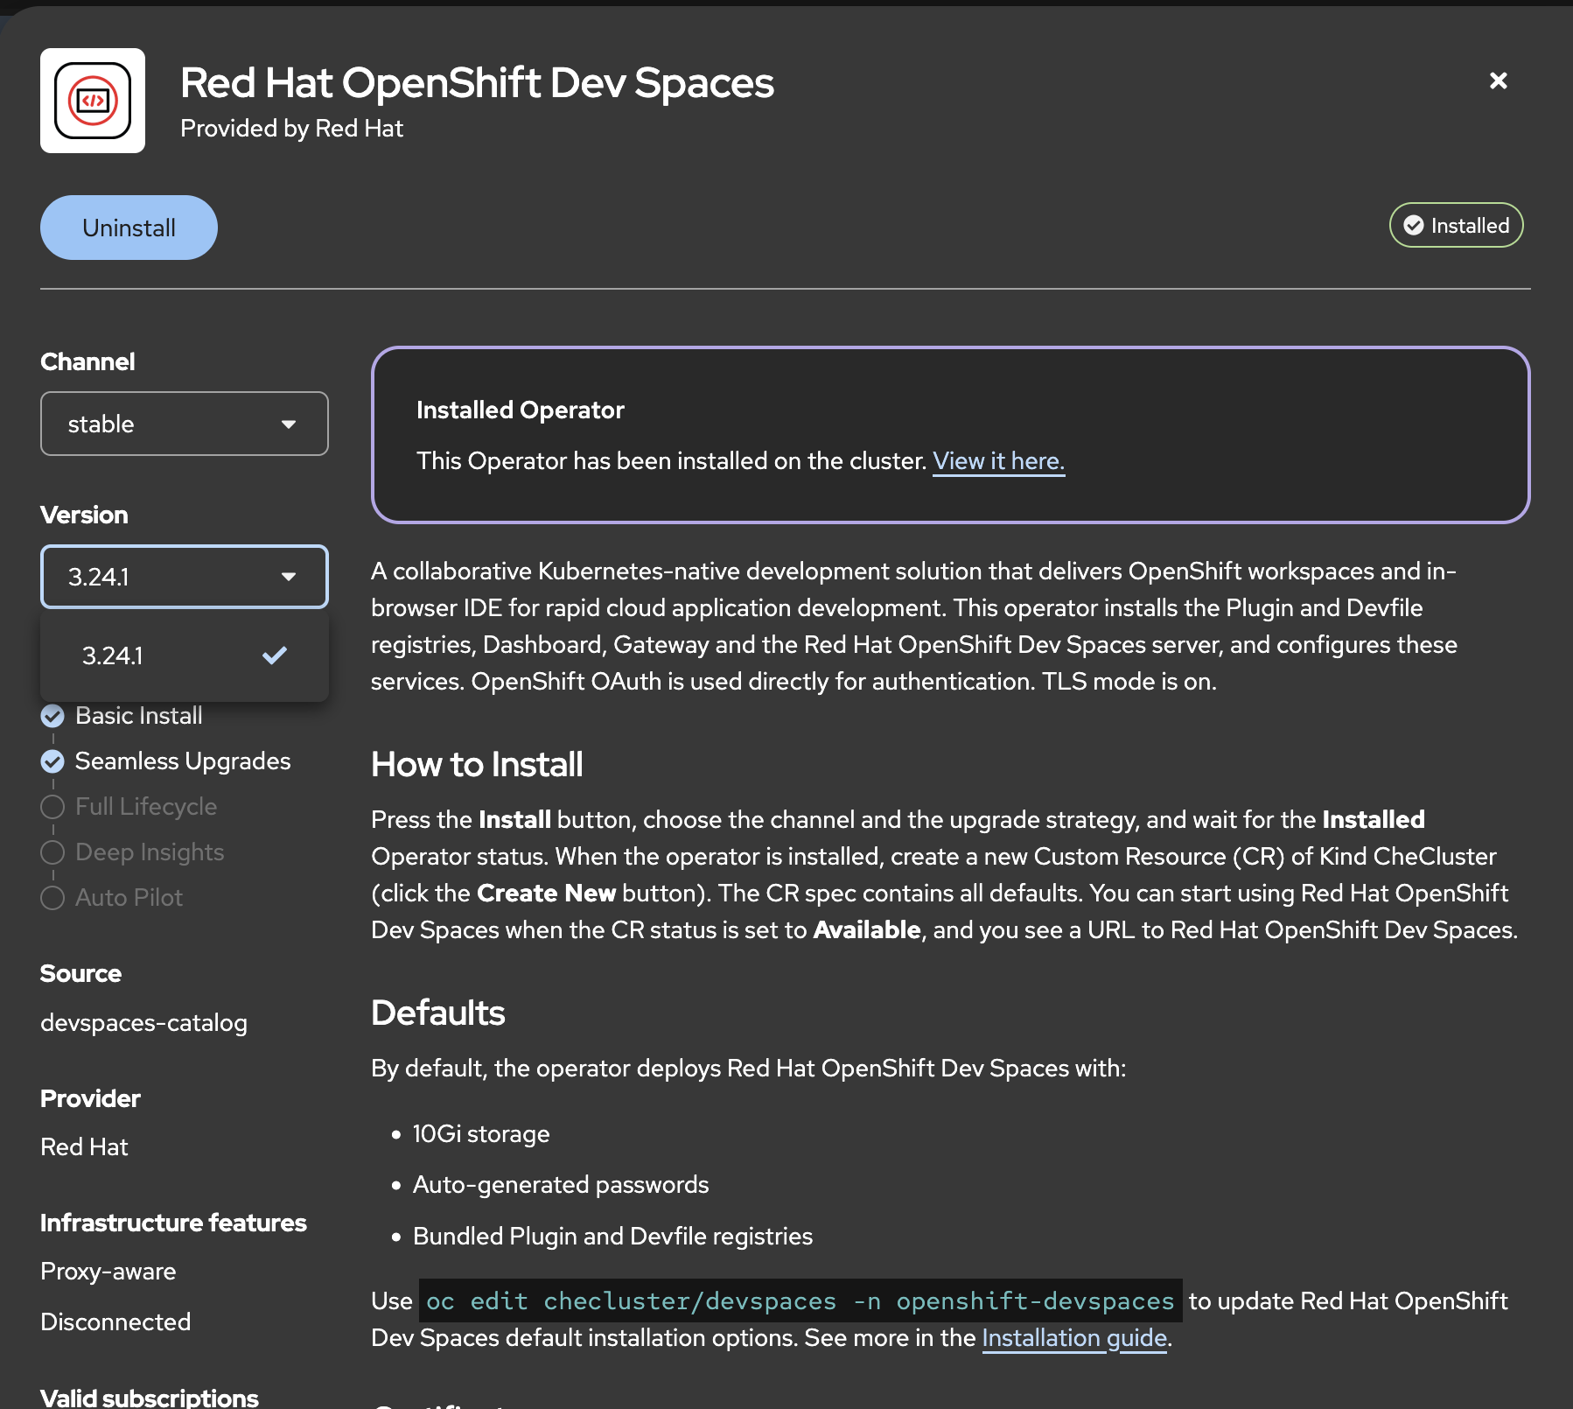The height and width of the screenshot is (1409, 1573).
Task: Click the checkmark beside version 3.24.1 option
Action: tap(275, 655)
